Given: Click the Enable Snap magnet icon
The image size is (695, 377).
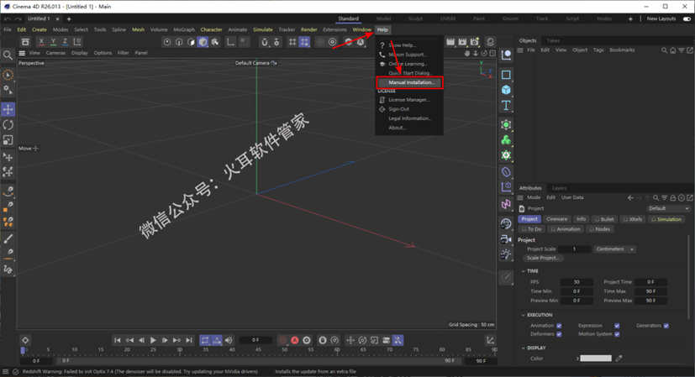Looking at the screenshot, I should pos(265,42).
